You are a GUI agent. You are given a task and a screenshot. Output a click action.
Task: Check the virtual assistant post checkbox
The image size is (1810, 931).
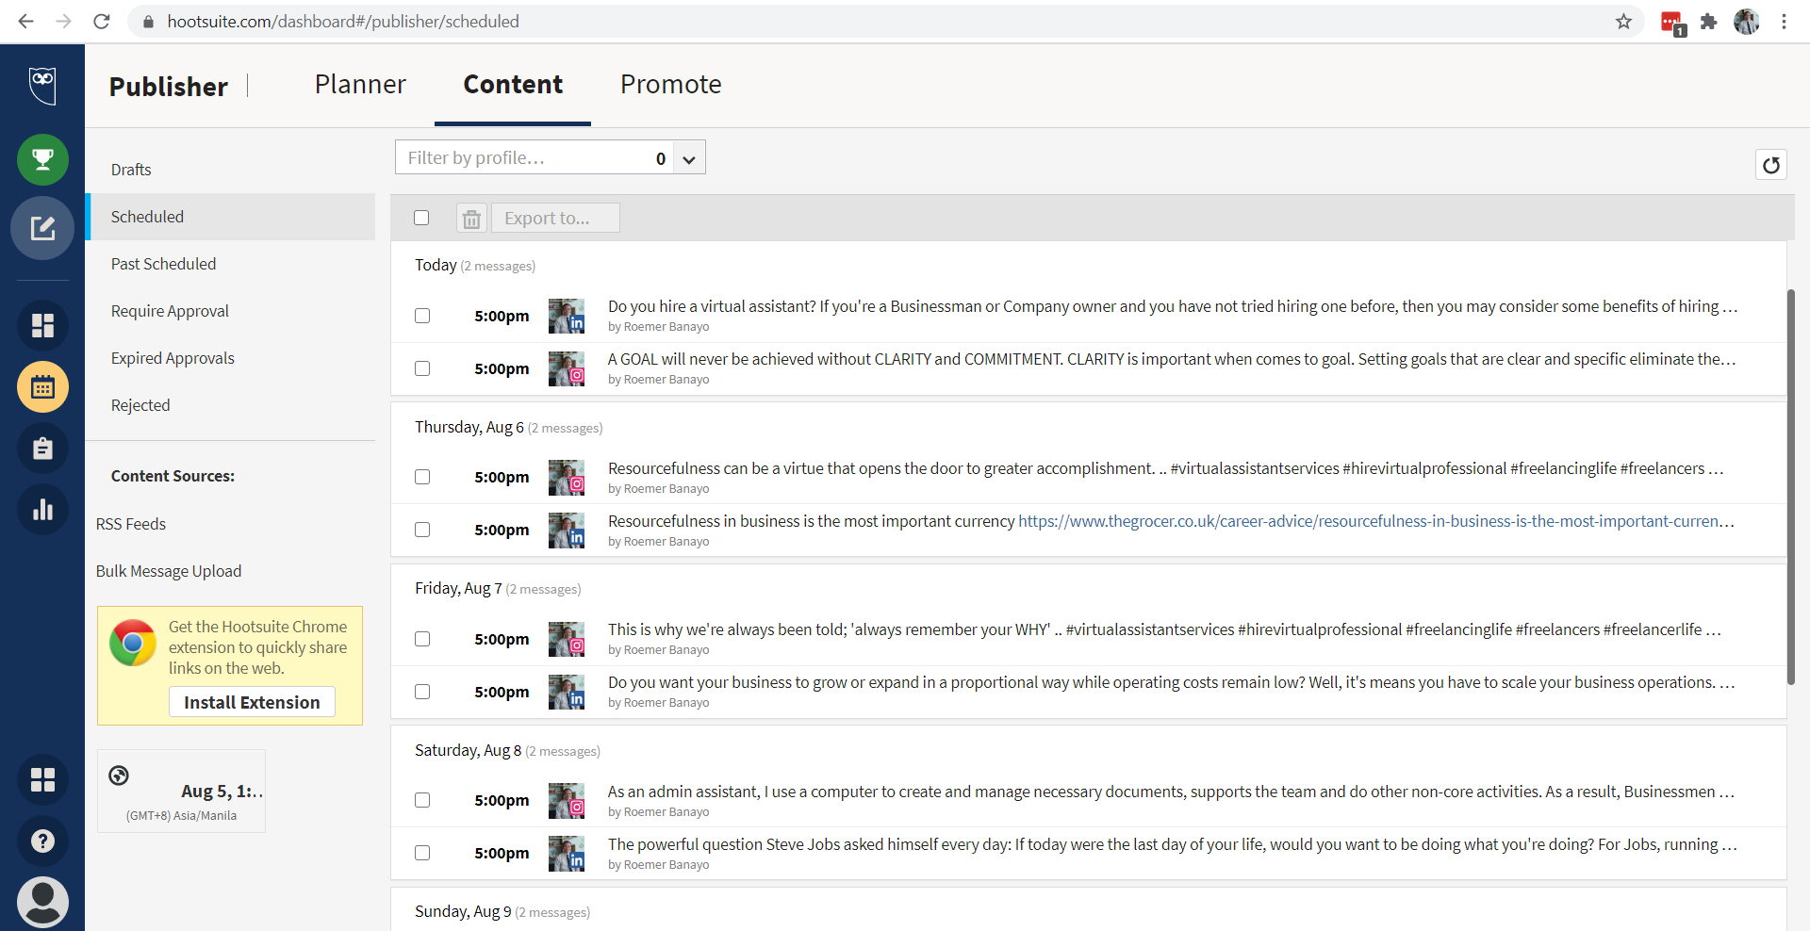[422, 316]
